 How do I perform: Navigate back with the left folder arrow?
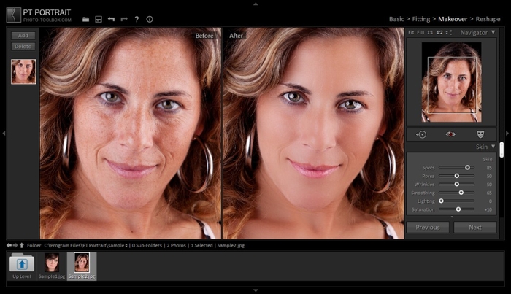9,245
